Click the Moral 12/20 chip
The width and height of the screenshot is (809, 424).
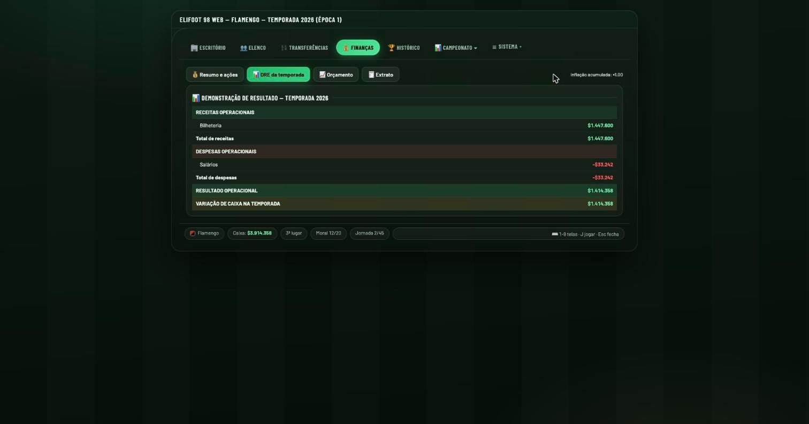(329, 233)
